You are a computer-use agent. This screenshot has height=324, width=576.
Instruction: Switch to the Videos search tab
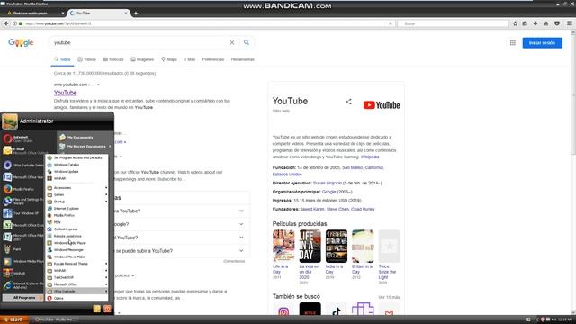pyautogui.click(x=86, y=59)
